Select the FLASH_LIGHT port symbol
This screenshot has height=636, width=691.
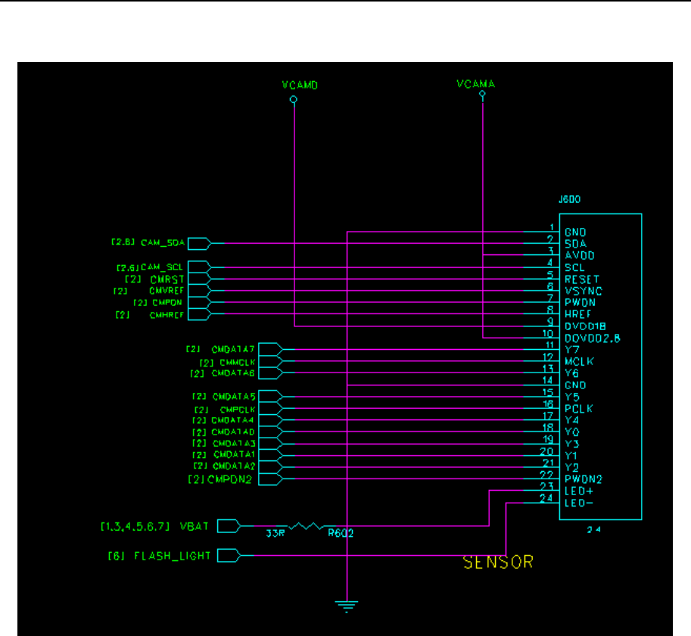229,555
